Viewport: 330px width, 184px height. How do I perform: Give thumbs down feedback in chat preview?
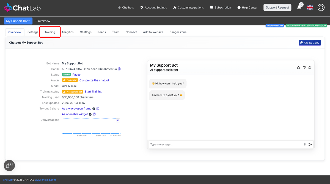coord(304,67)
